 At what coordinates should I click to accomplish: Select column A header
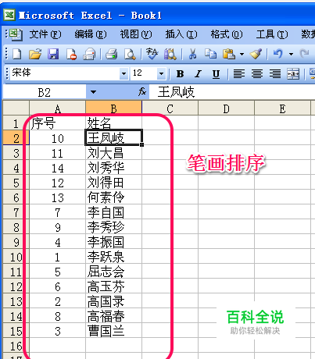[58, 108]
